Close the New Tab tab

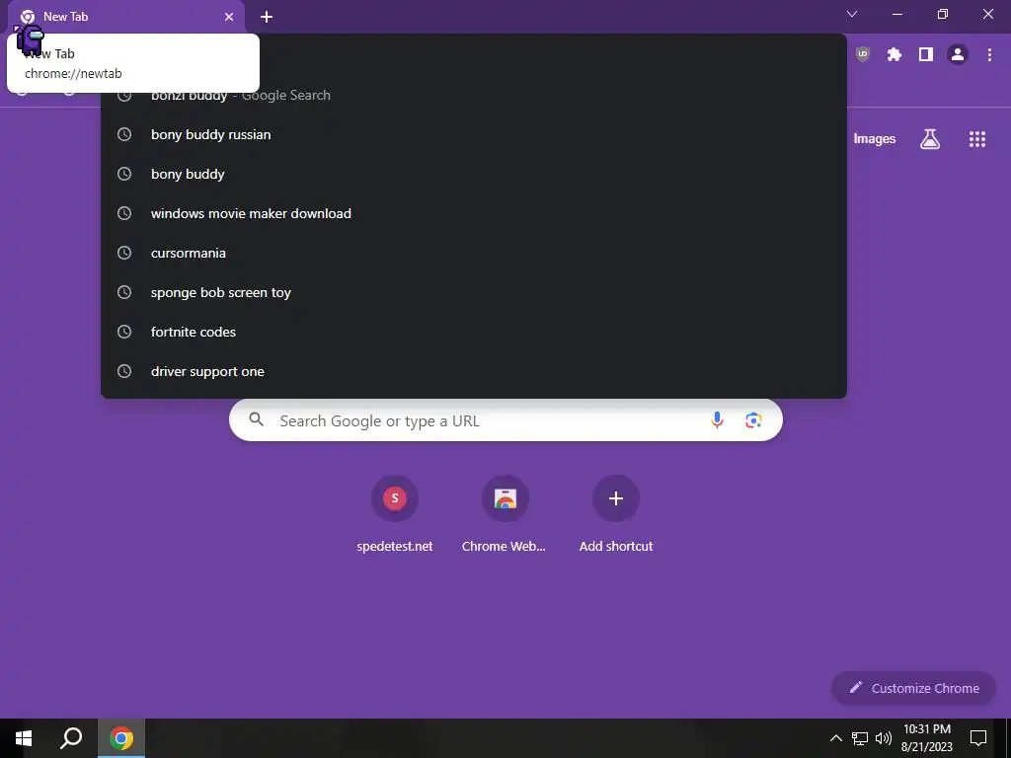pyautogui.click(x=229, y=17)
